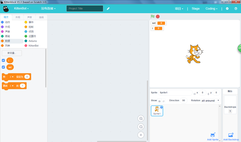Open the Coding dropdown menu

point(211,9)
